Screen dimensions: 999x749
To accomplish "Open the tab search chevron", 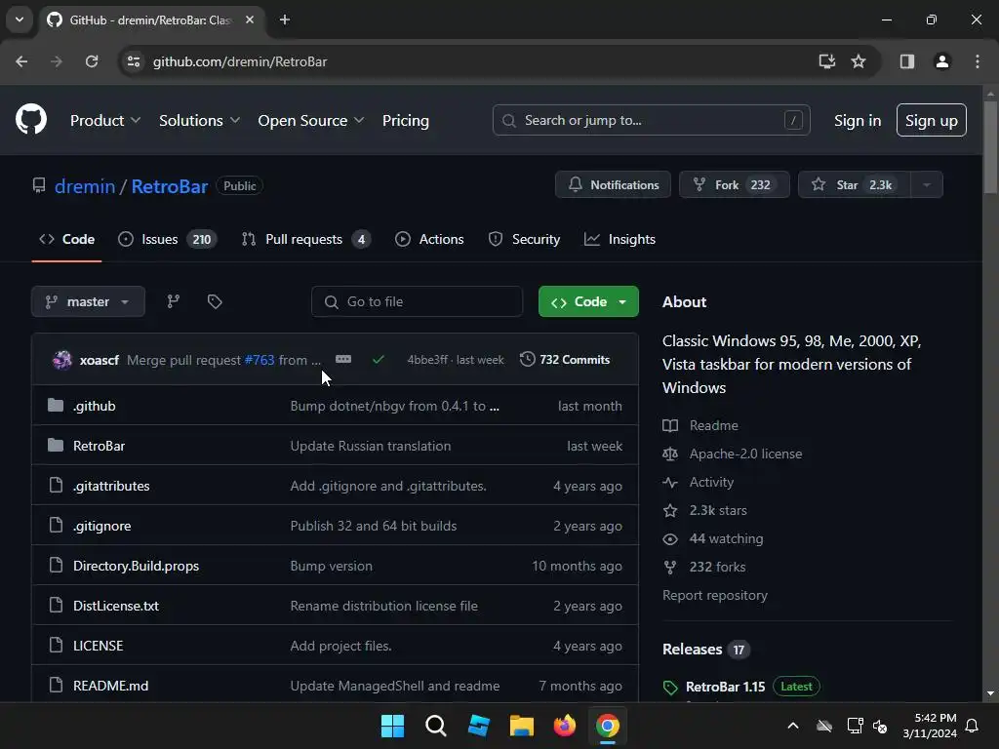I will (20, 20).
